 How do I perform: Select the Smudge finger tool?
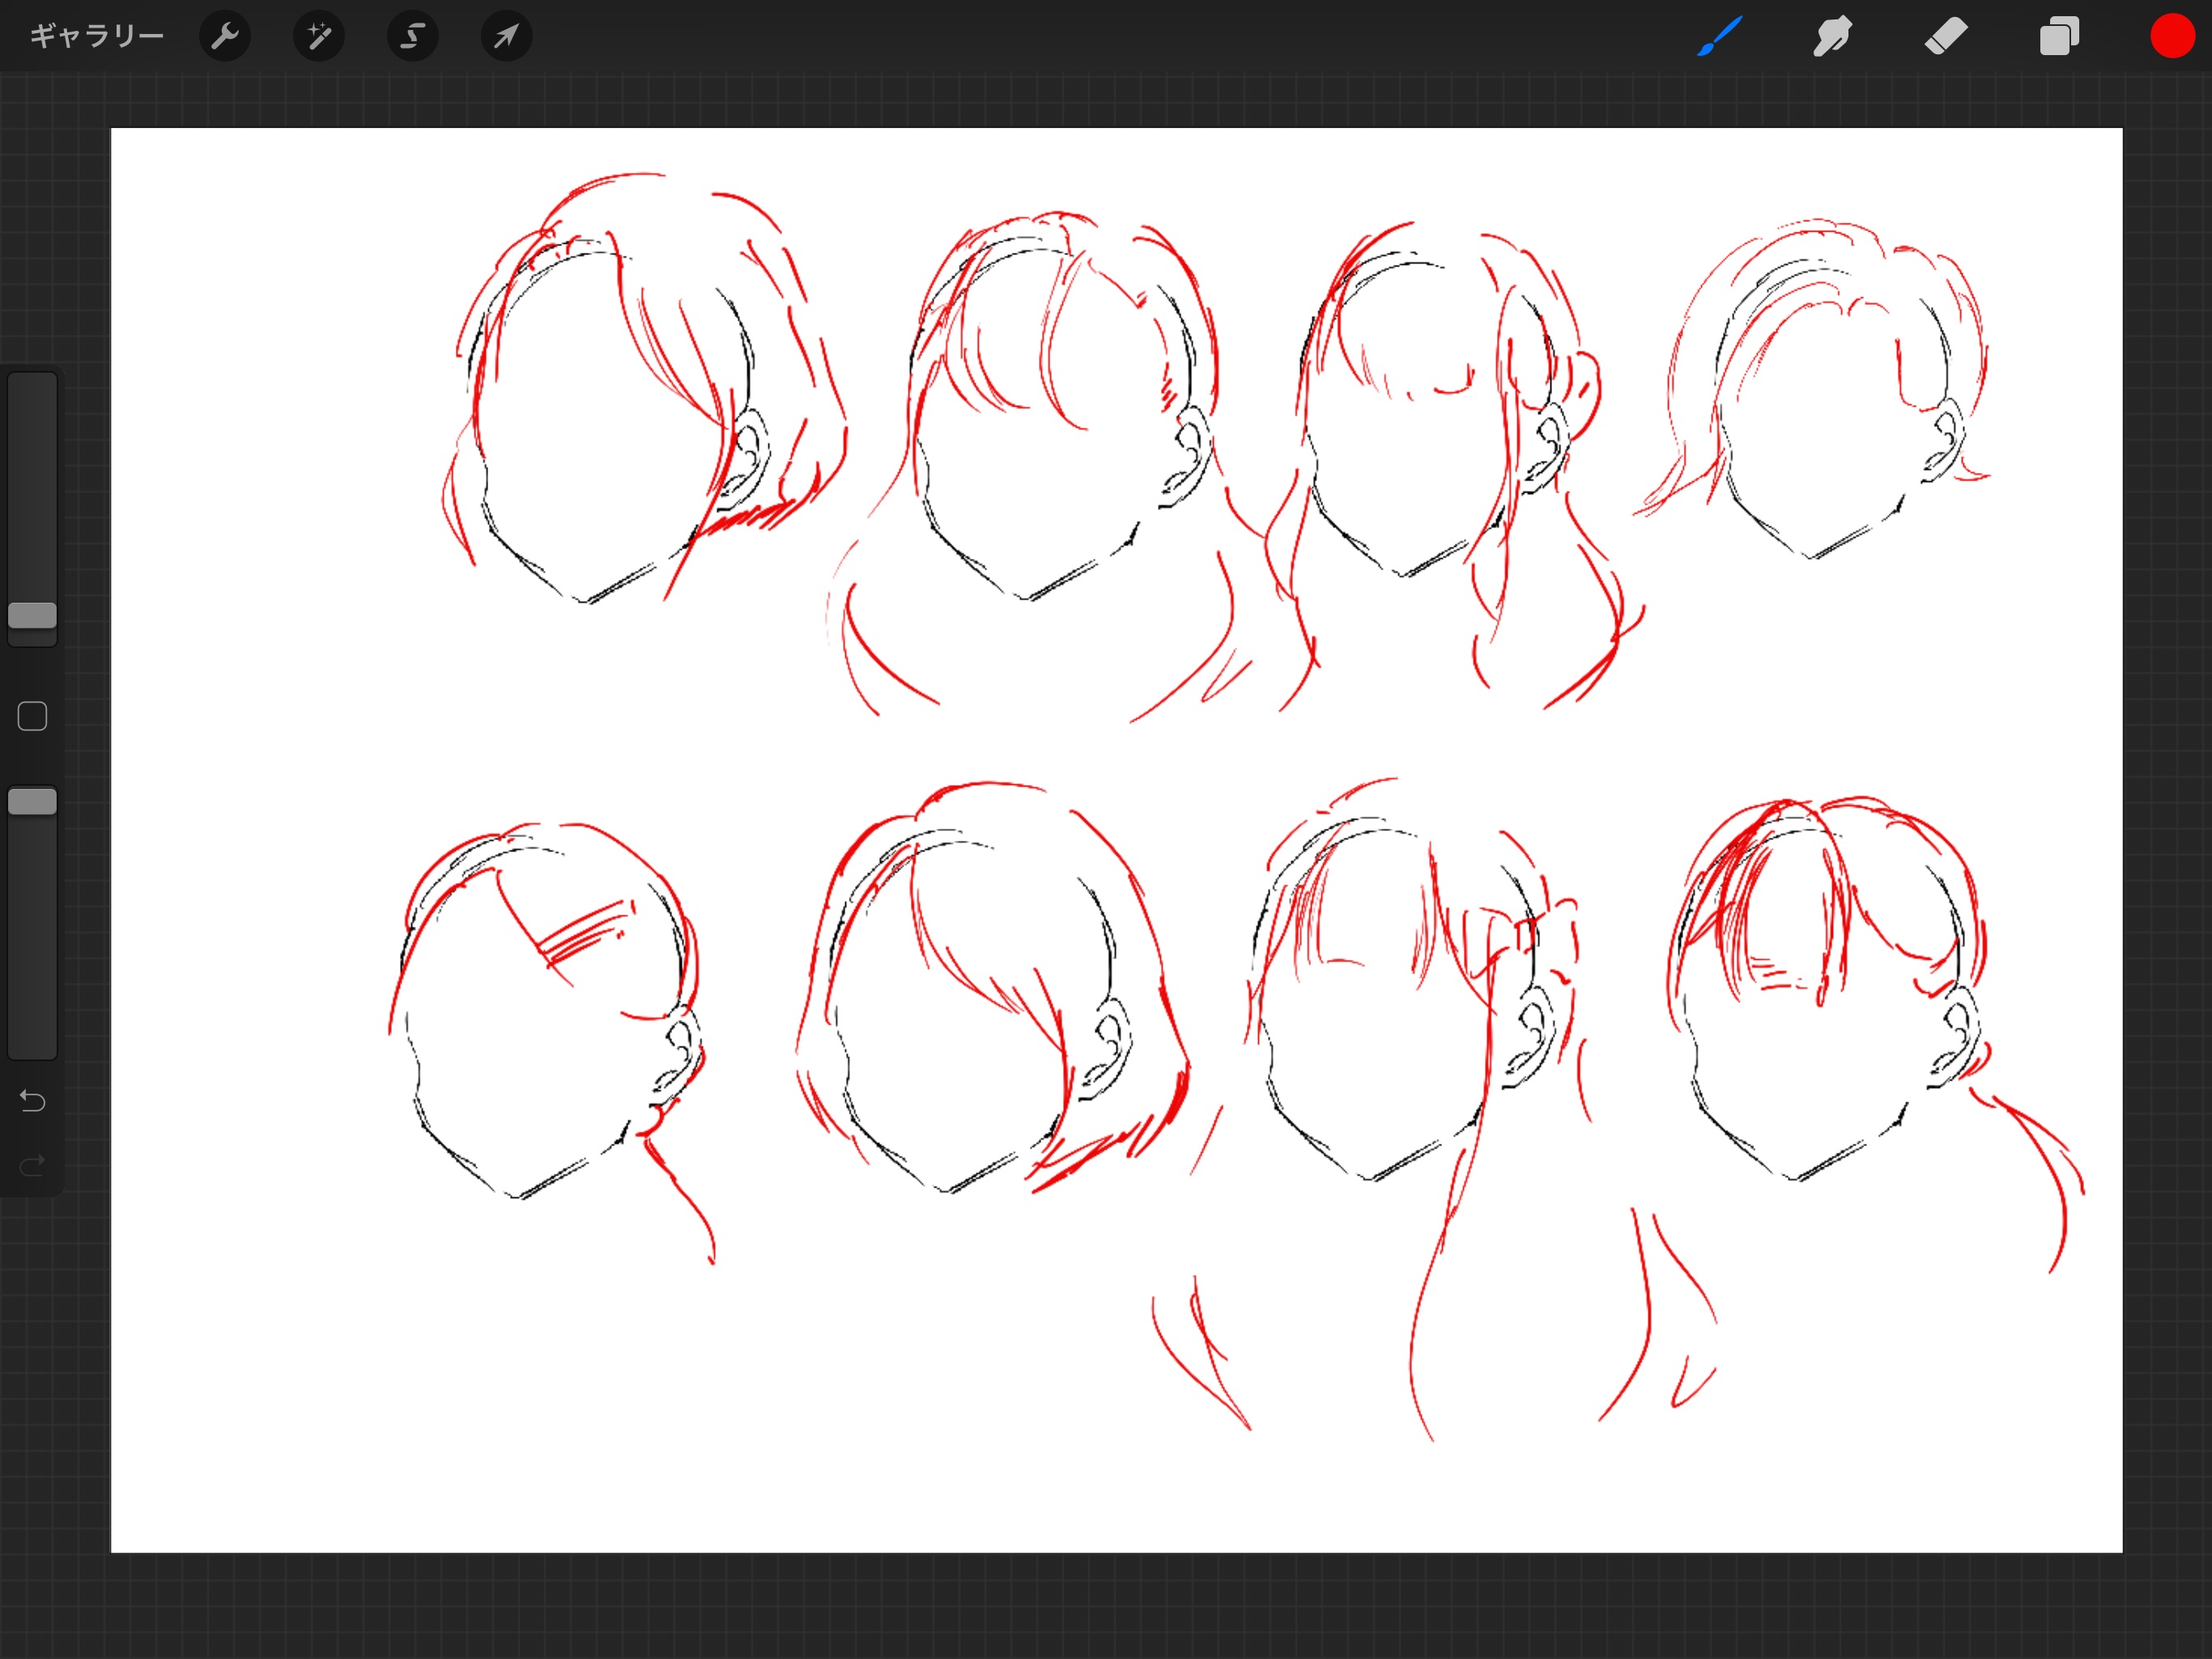point(1833,37)
